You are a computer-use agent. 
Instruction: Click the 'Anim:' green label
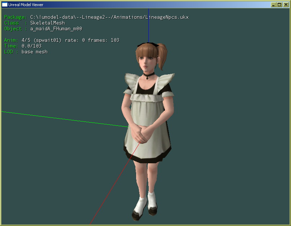pos(11,40)
